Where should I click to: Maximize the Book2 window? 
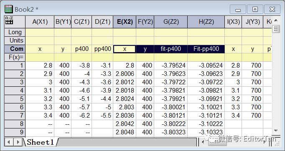(255, 9)
